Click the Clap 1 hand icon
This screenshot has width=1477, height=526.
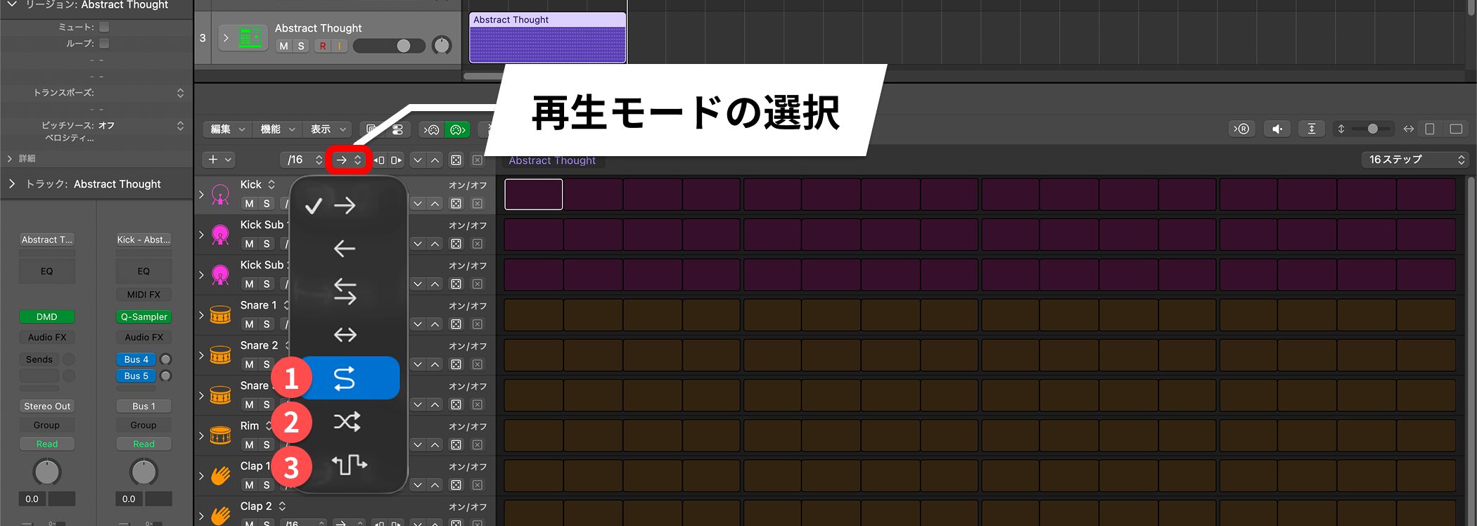click(220, 476)
